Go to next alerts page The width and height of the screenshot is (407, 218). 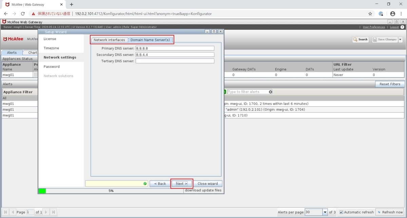pos(46,212)
